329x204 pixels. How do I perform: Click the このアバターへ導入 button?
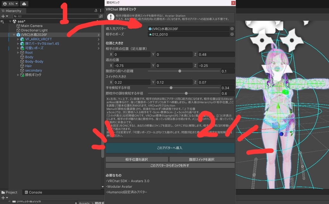[x=170, y=148]
